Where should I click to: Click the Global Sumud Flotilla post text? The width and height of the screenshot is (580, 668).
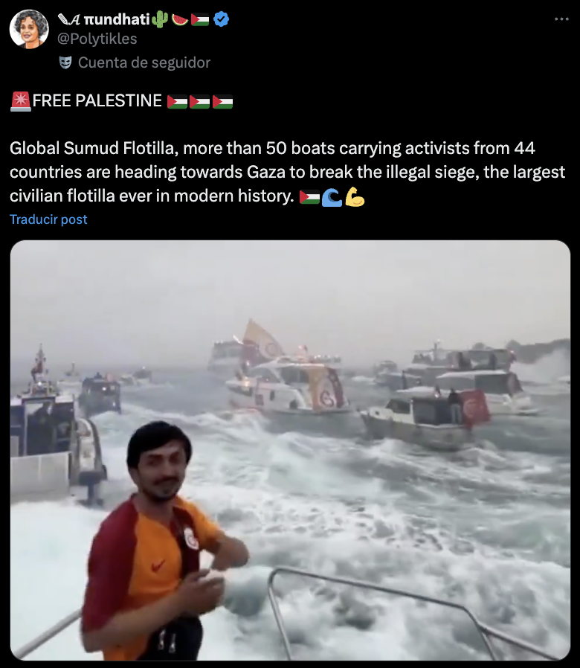(288, 172)
